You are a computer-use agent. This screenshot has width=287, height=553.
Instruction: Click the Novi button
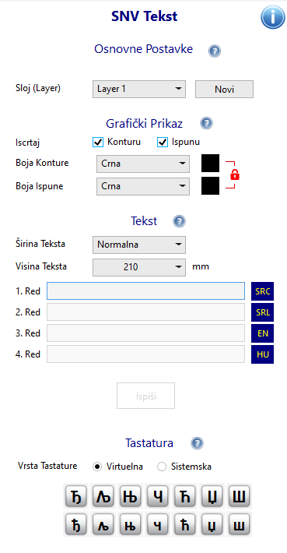[x=224, y=90]
